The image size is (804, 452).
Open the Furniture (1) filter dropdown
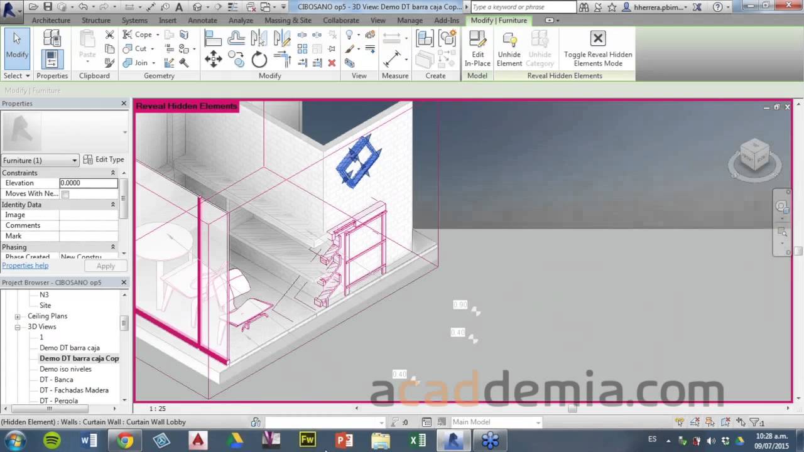pyautogui.click(x=40, y=160)
